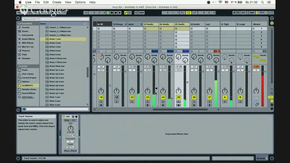Open the Sounds category in browser
The width and height of the screenshot is (290, 163).
(x=26, y=27)
